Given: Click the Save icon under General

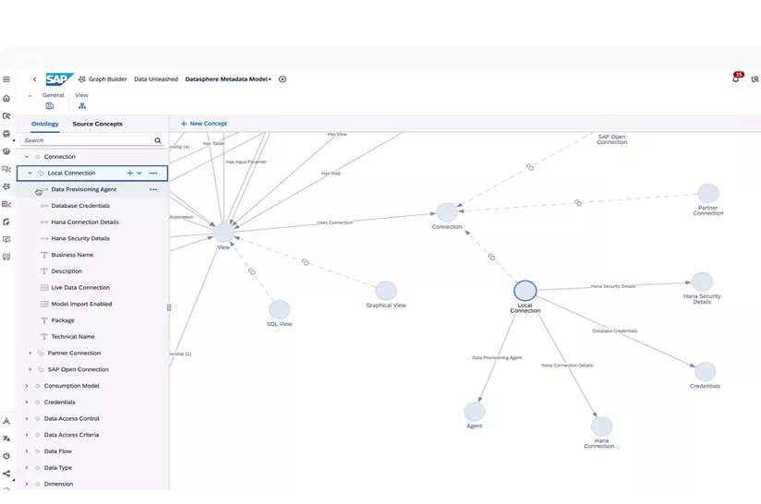Looking at the screenshot, I should (50, 106).
